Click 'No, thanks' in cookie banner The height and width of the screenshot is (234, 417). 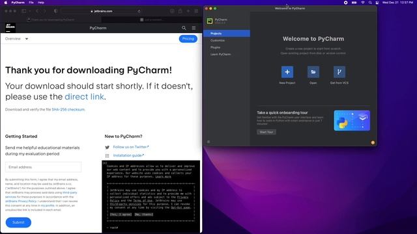coord(144,214)
